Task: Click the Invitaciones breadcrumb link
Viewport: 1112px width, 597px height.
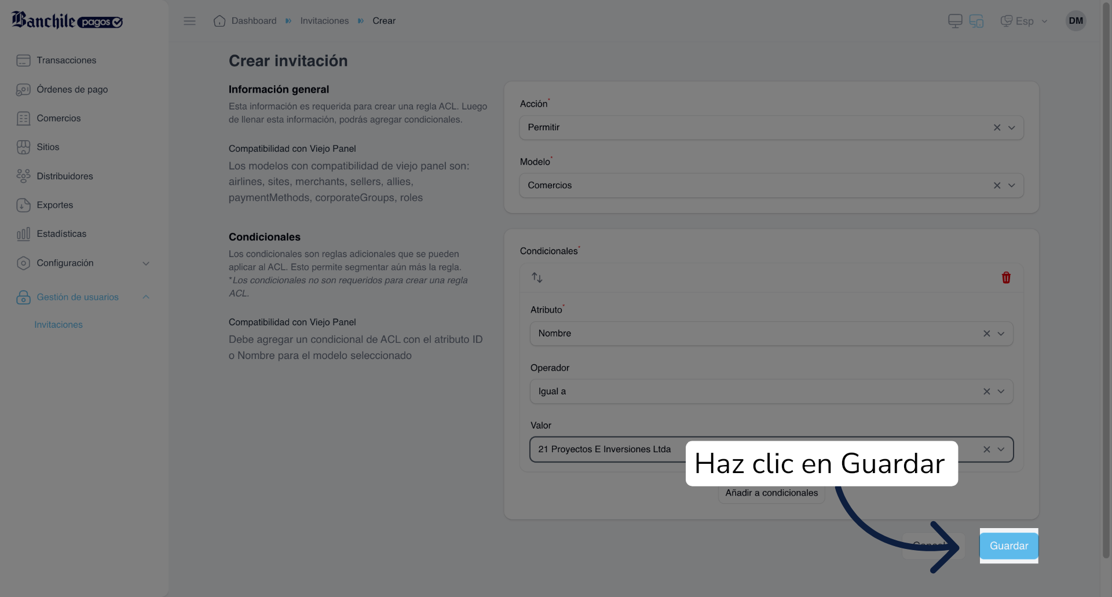Action: 324,21
